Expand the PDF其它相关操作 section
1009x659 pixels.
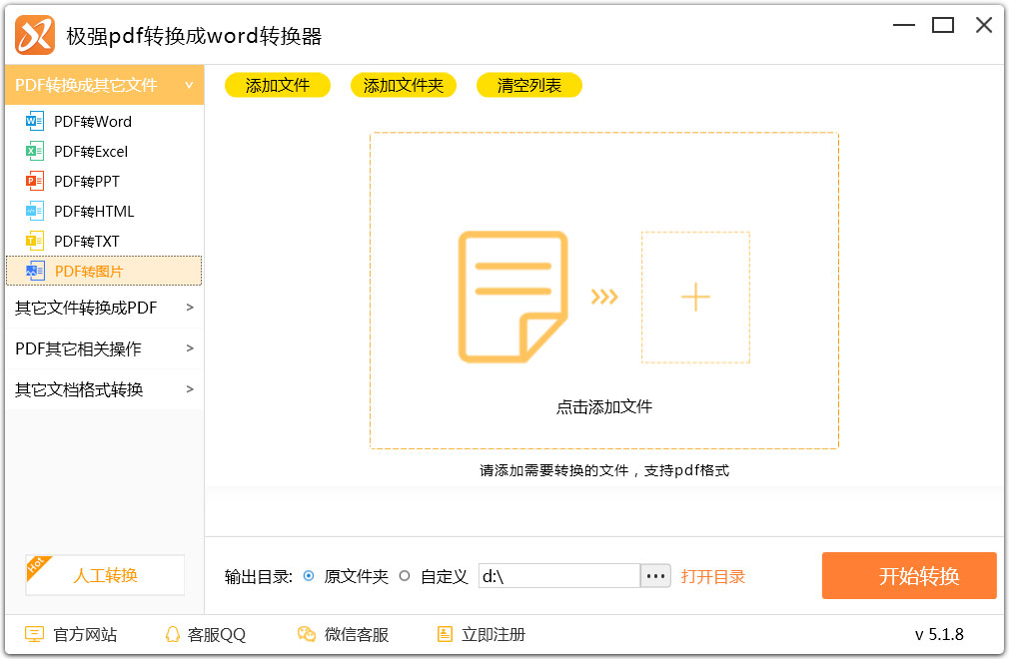[x=189, y=348]
